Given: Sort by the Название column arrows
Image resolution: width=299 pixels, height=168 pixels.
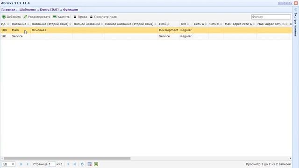Looking at the screenshot, I should 28,24.
